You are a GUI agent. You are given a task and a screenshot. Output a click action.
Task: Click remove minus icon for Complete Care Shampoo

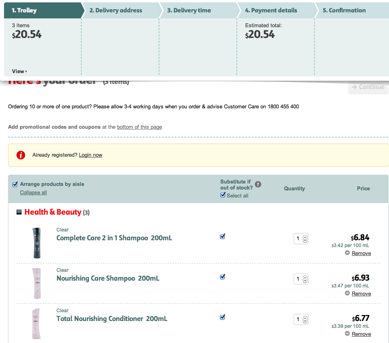click(x=347, y=253)
